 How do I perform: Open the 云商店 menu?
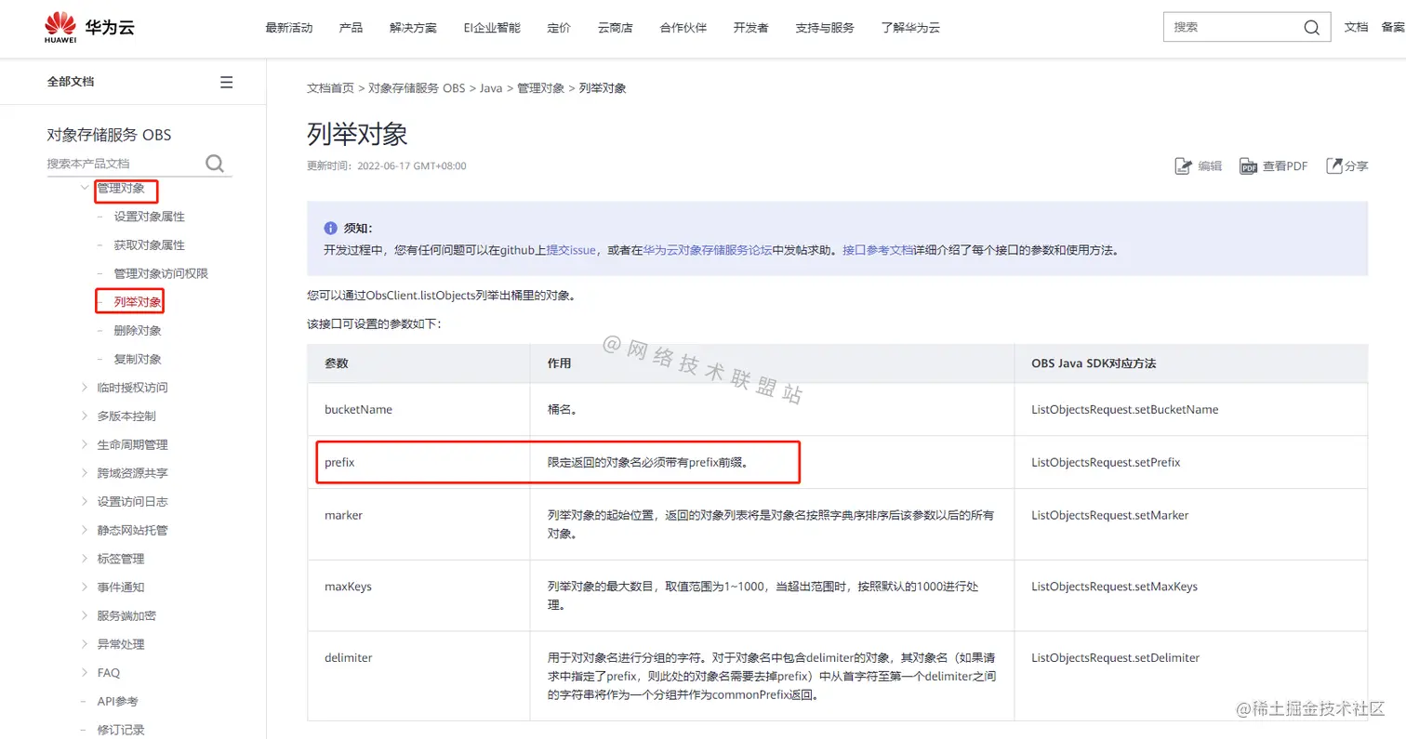pos(615,28)
